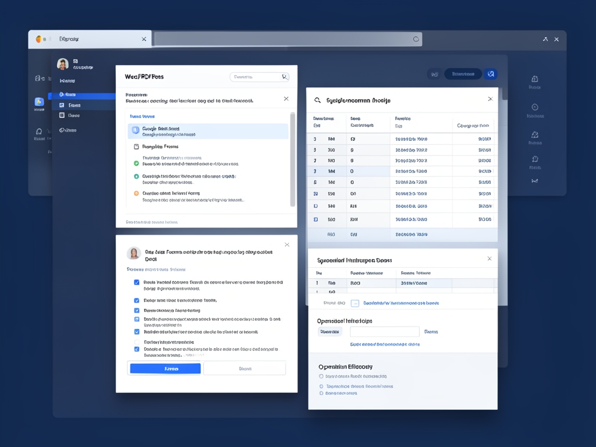Image resolution: width=596 pixels, height=447 pixels.
Task: Close the checklist dialog with its X
Action: [x=287, y=245]
